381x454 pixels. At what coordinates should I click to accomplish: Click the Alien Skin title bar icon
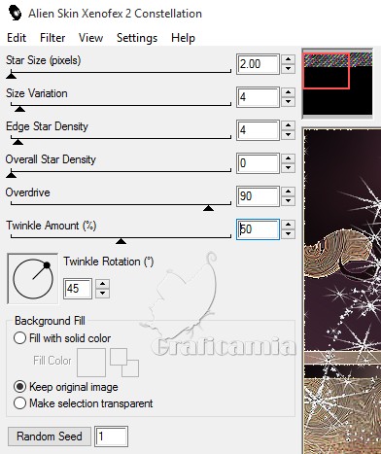(15, 13)
